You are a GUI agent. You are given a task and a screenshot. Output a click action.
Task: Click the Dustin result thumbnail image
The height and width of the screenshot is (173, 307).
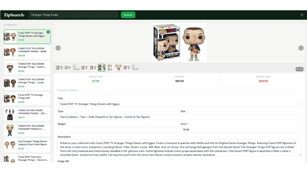point(10,68)
